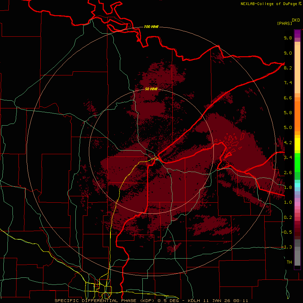Click the [PHAS] legend heading
This screenshot has height=303, width=303.
coord(284,23)
